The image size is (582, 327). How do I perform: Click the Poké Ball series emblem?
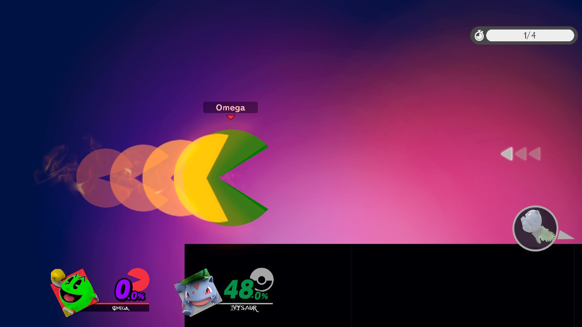[262, 279]
